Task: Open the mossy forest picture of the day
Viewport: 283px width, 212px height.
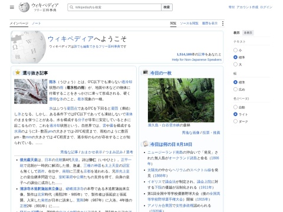Action: [181, 100]
